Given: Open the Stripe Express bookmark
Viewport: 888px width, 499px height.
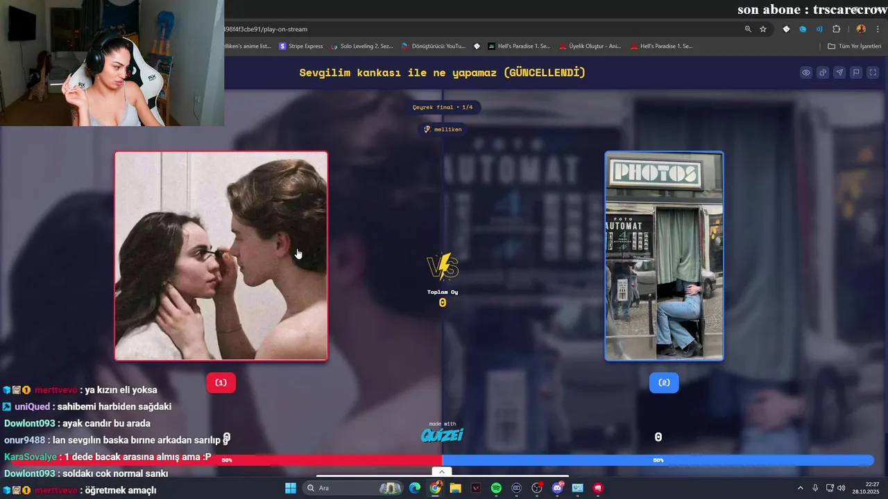Looking at the screenshot, I should tap(301, 46).
